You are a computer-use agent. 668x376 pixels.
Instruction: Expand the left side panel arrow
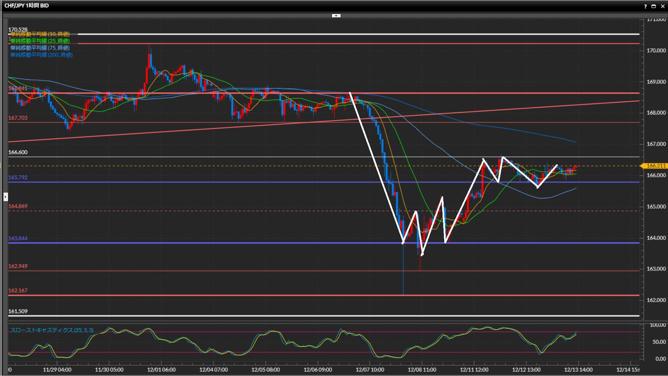[6, 197]
